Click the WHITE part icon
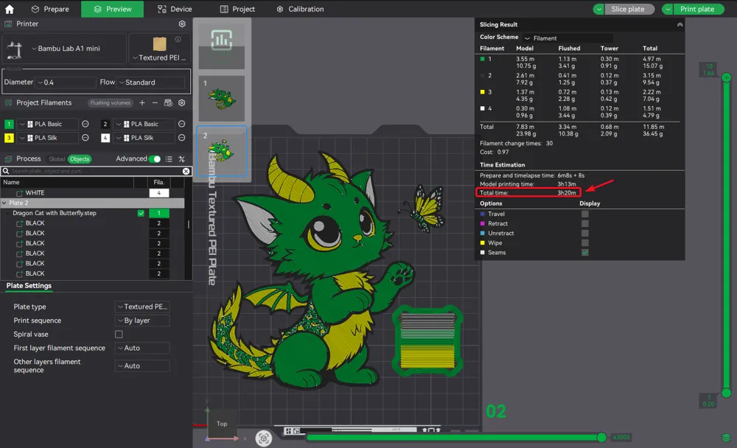 pyautogui.click(x=19, y=193)
